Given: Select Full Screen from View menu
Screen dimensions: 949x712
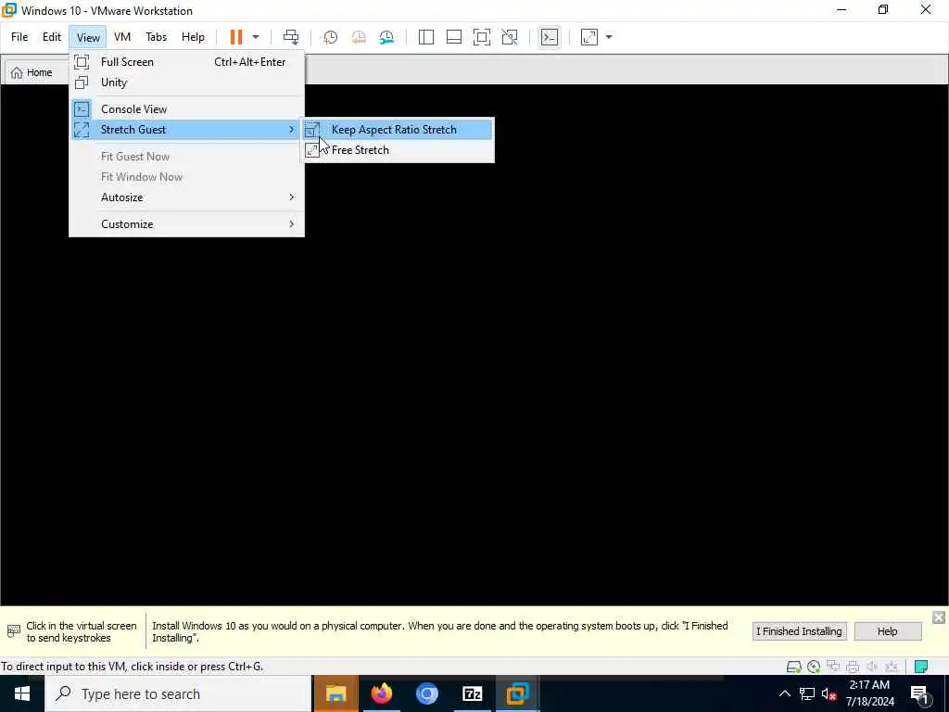Looking at the screenshot, I should click(x=186, y=62).
